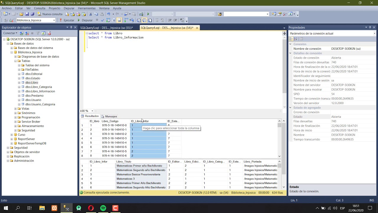Undo the last action via toolbar arrow
Image resolution: width=378 pixels, height=213 pixels.
[x=109, y=14]
